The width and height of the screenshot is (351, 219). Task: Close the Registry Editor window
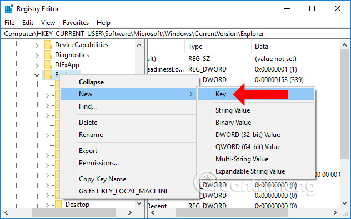338,9
